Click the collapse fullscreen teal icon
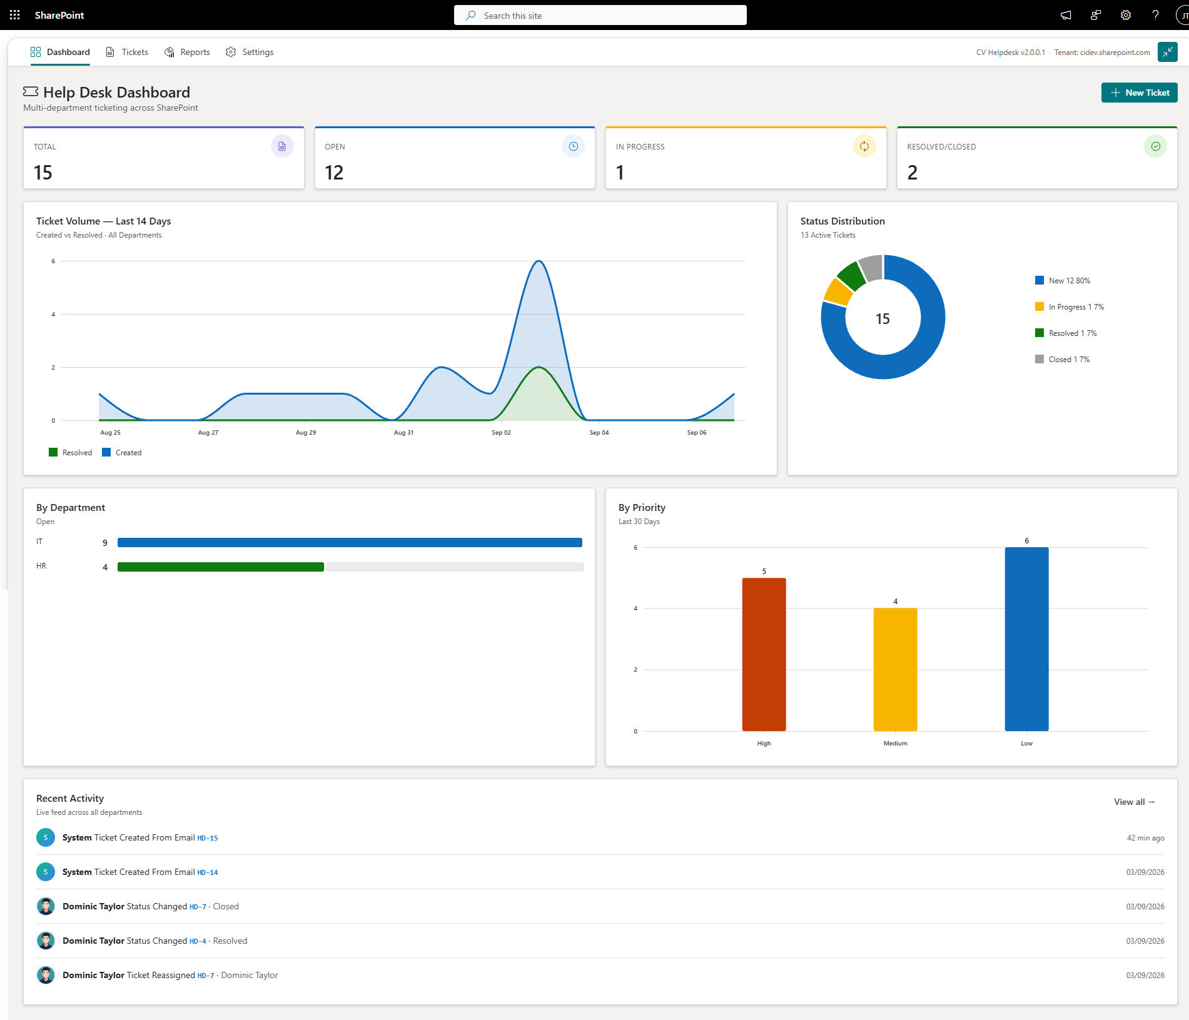1189x1020 pixels. (1167, 52)
